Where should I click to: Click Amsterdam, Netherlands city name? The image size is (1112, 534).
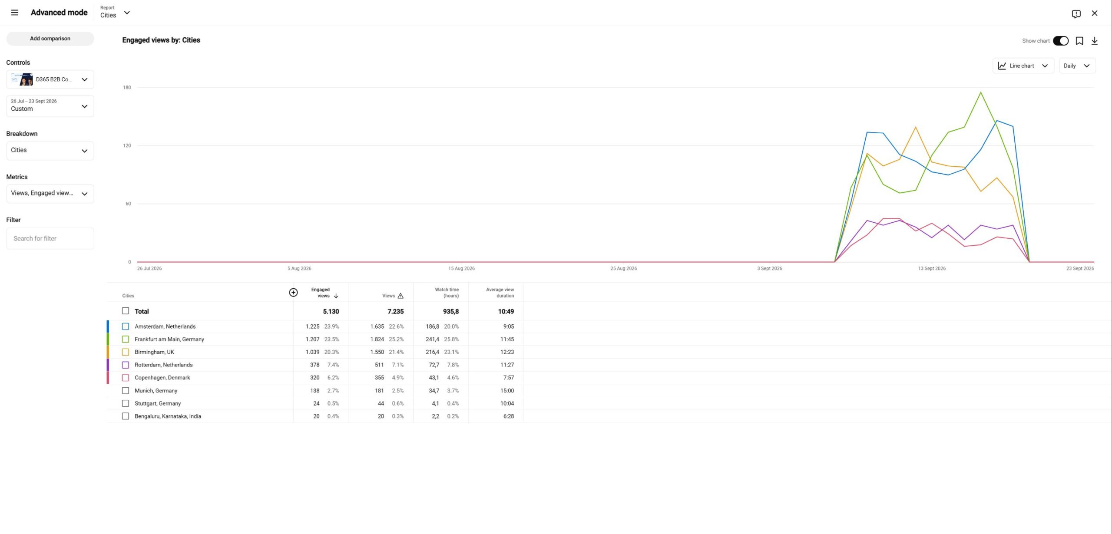point(165,326)
